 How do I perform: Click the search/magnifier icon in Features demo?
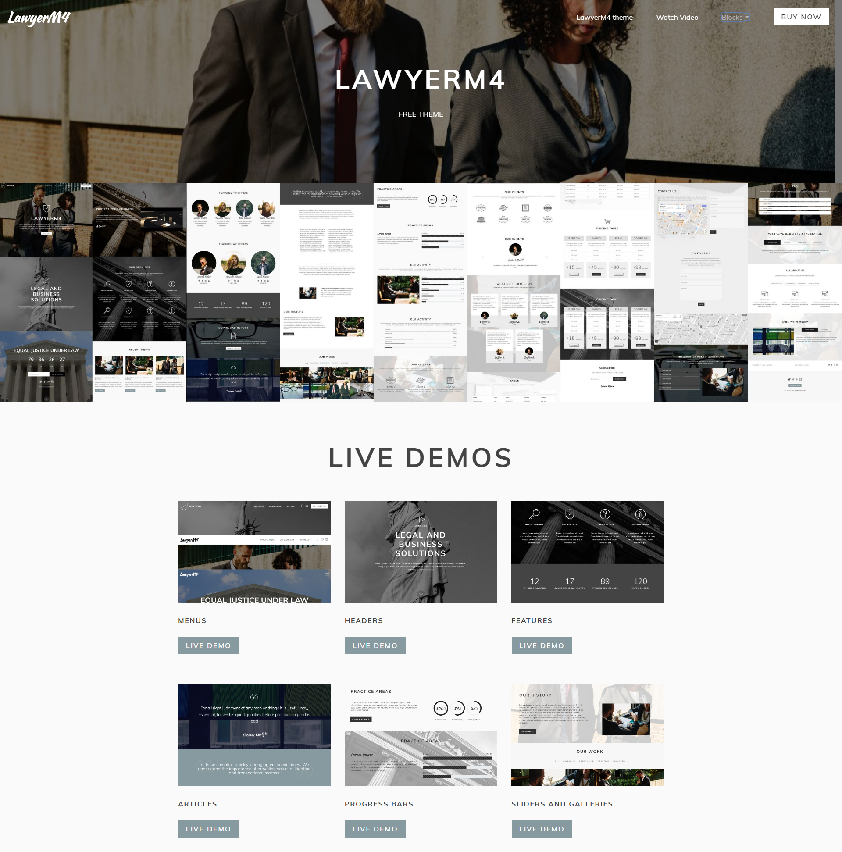click(535, 512)
